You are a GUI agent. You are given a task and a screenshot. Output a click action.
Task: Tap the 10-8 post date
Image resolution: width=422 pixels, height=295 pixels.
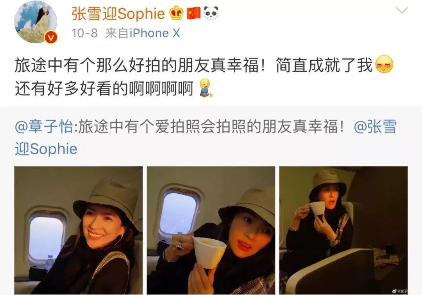tap(84, 34)
